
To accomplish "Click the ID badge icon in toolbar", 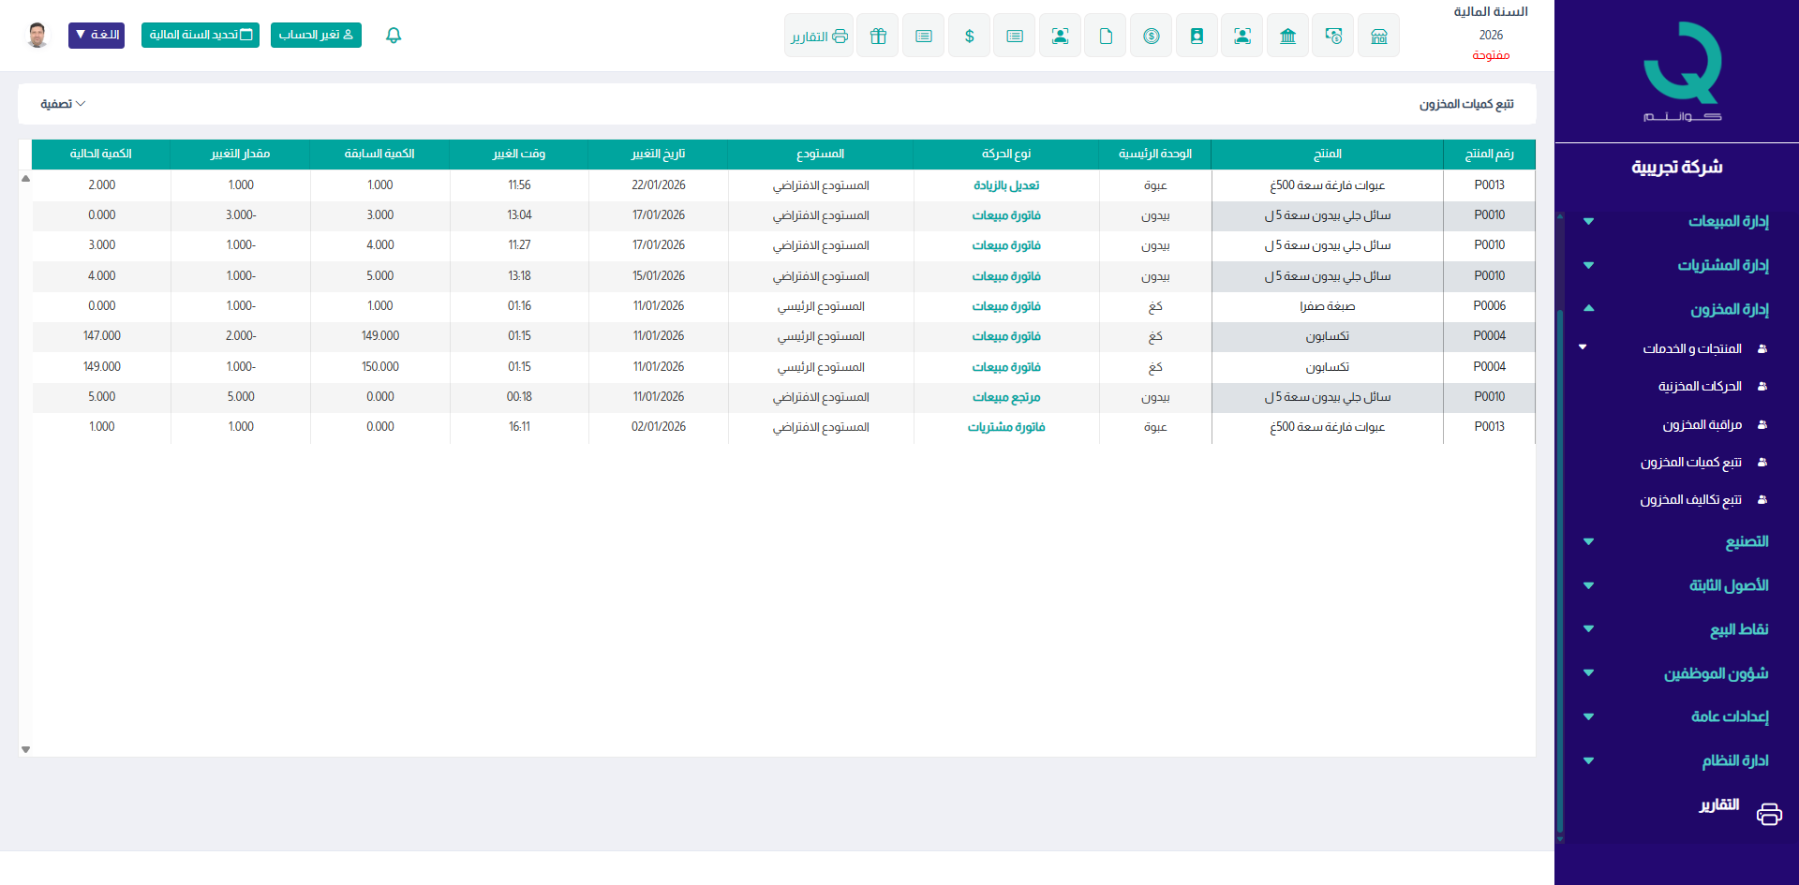I will coord(1197,37).
